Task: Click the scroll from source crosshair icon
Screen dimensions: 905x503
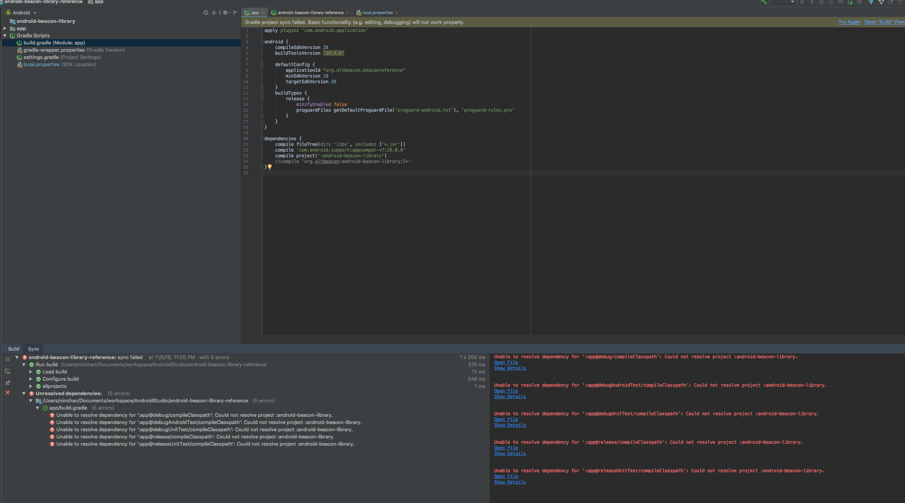Action: (x=206, y=13)
